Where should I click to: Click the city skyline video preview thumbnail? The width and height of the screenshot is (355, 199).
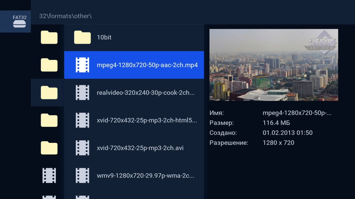tap(274, 65)
